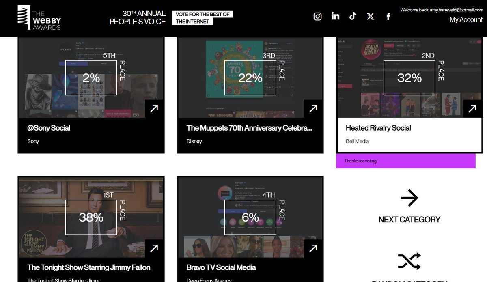The image size is (487, 282).
Task: Click the Next Category arrow icon
Action: click(x=409, y=198)
